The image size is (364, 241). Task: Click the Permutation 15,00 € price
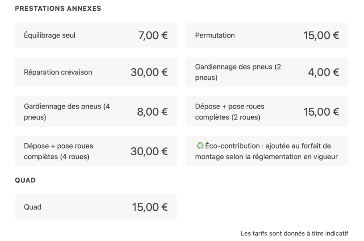[x=321, y=35]
